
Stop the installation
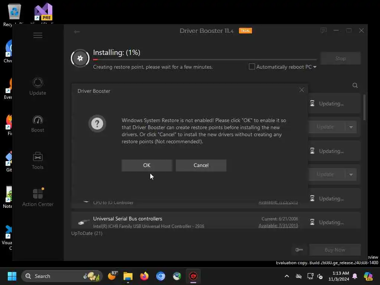341,58
